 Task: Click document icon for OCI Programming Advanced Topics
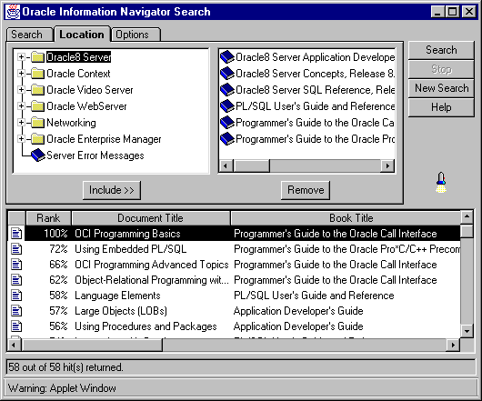click(16, 265)
